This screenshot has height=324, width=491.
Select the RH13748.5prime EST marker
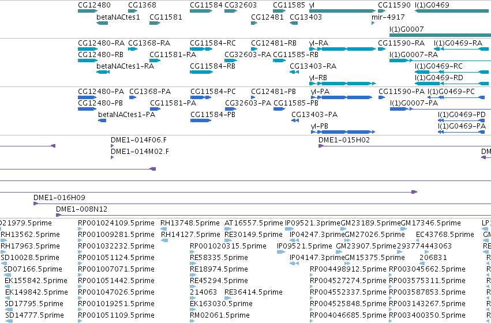(163, 229)
